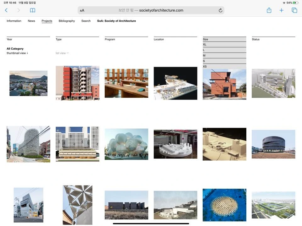Open the Safari share sheet icon
Image resolution: width=302 pixels, height=226 pixels.
269,10
